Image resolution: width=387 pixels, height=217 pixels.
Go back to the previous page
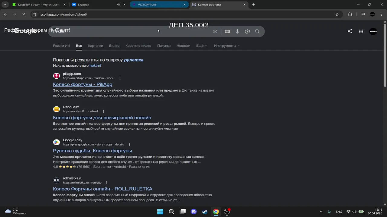coord(5,14)
